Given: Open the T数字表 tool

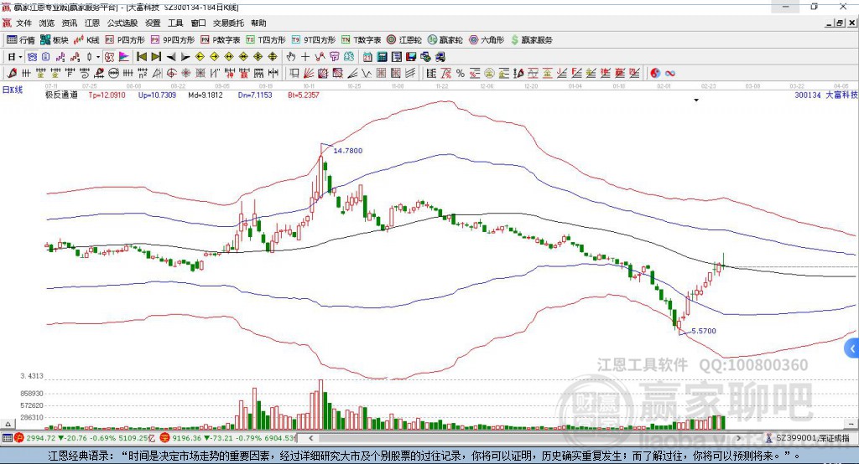Looking at the screenshot, I should point(361,40).
